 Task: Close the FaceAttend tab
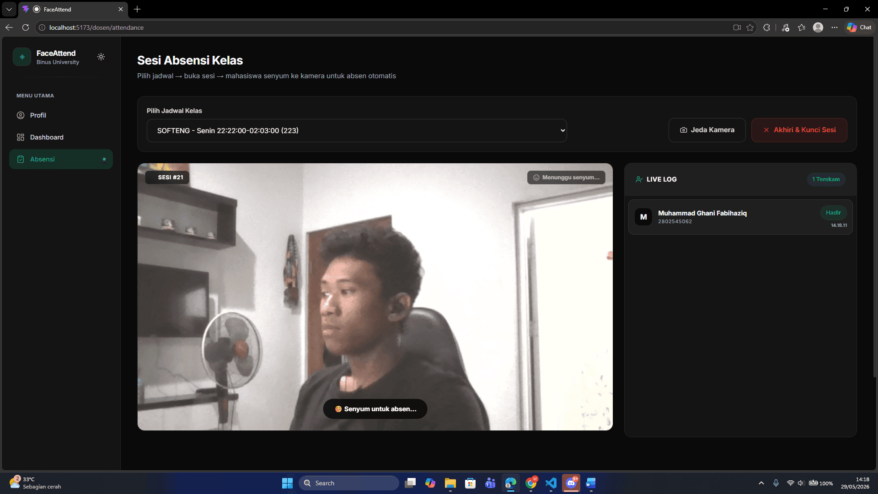point(121,9)
